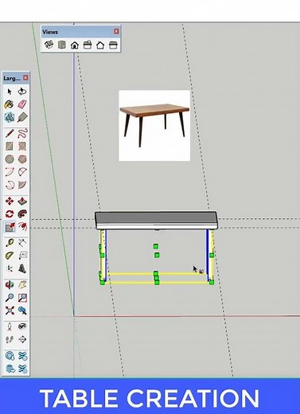Select the Position Camera tool
Image resolution: width=300 pixels, height=414 pixels.
[x=10, y=326]
